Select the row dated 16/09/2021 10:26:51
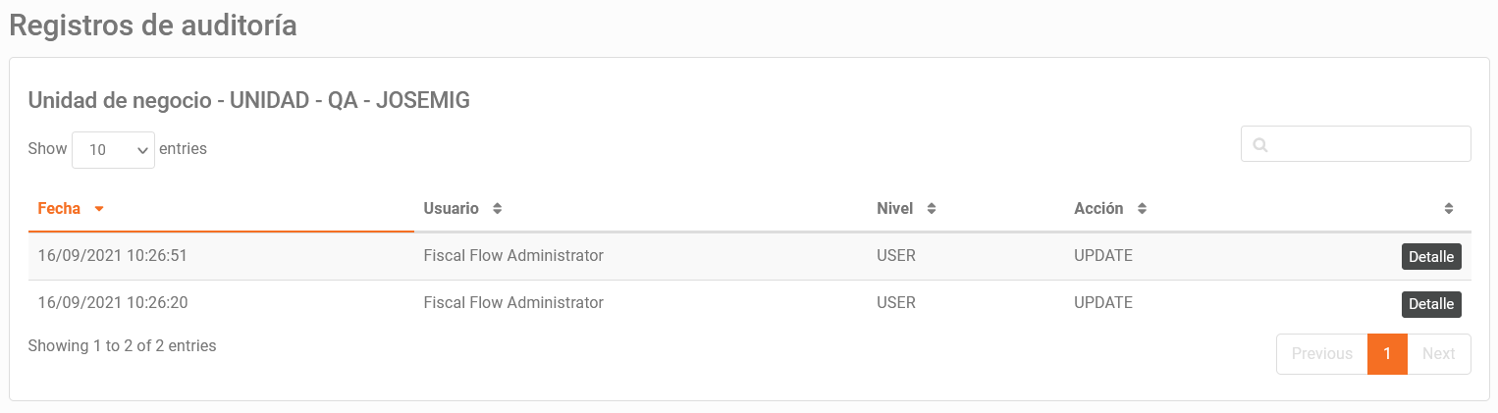 click(x=749, y=256)
